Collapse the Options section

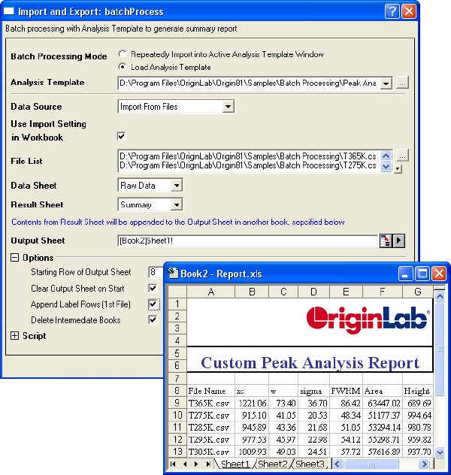pyautogui.click(x=14, y=258)
